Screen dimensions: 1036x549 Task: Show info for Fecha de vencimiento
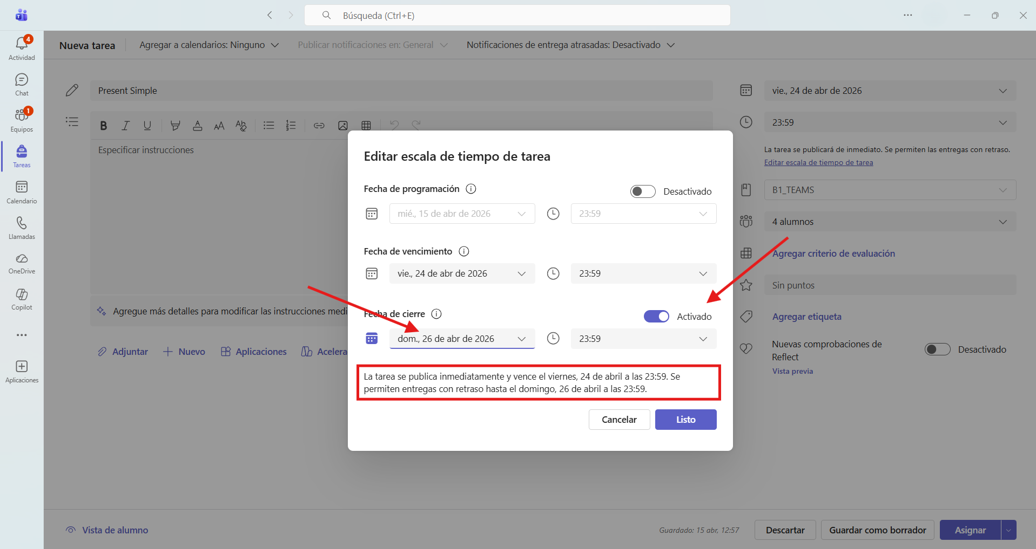pyautogui.click(x=464, y=251)
